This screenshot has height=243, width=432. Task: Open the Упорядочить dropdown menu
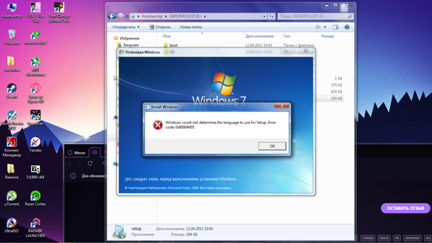coord(126,27)
